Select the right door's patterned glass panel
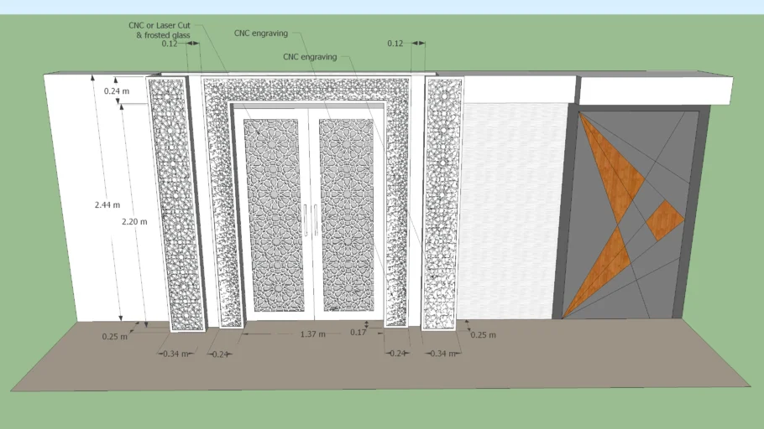764x429 pixels. coord(347,215)
